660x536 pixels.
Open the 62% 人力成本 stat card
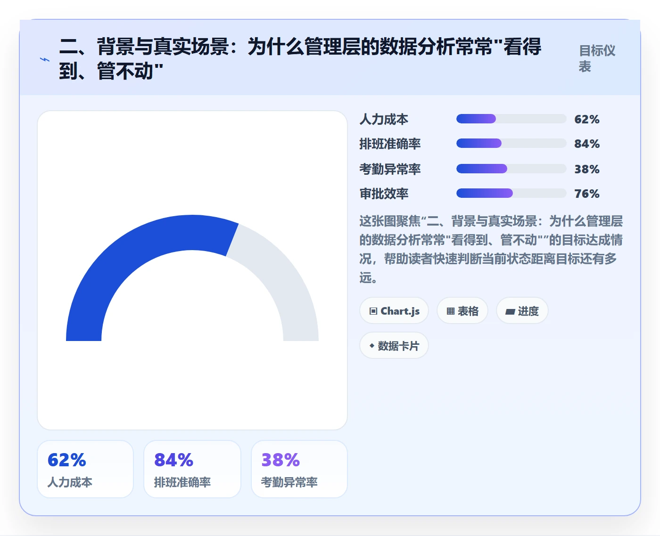85,469
